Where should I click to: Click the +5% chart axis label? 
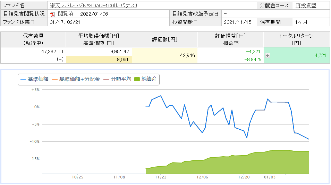(35, 90)
